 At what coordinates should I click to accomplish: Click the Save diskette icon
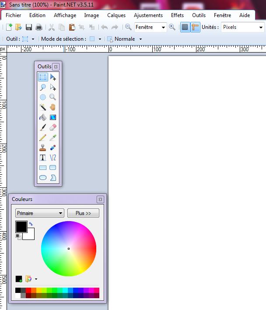pyautogui.click(x=29, y=27)
